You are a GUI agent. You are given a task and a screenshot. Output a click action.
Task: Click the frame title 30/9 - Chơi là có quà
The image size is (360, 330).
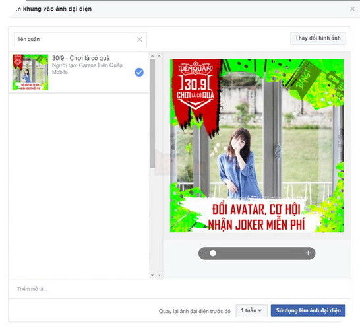click(x=81, y=58)
